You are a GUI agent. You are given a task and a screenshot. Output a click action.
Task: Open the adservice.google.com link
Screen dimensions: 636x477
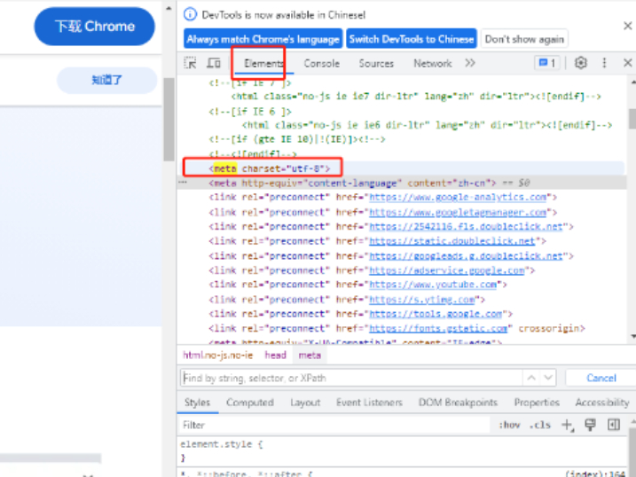pos(446,270)
